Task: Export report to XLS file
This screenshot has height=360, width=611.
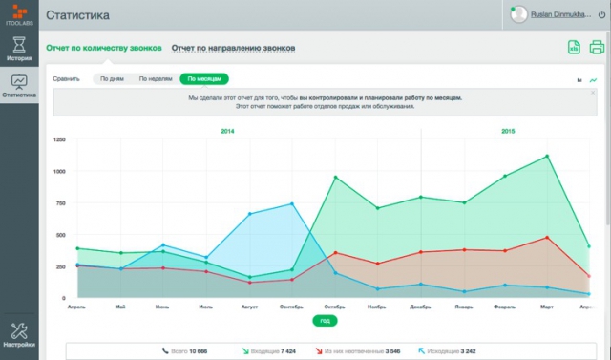Action: [574, 47]
